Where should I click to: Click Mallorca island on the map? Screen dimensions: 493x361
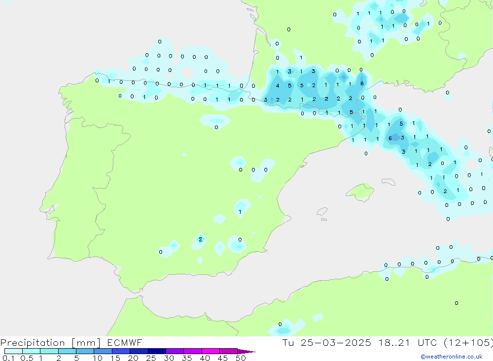point(360,192)
